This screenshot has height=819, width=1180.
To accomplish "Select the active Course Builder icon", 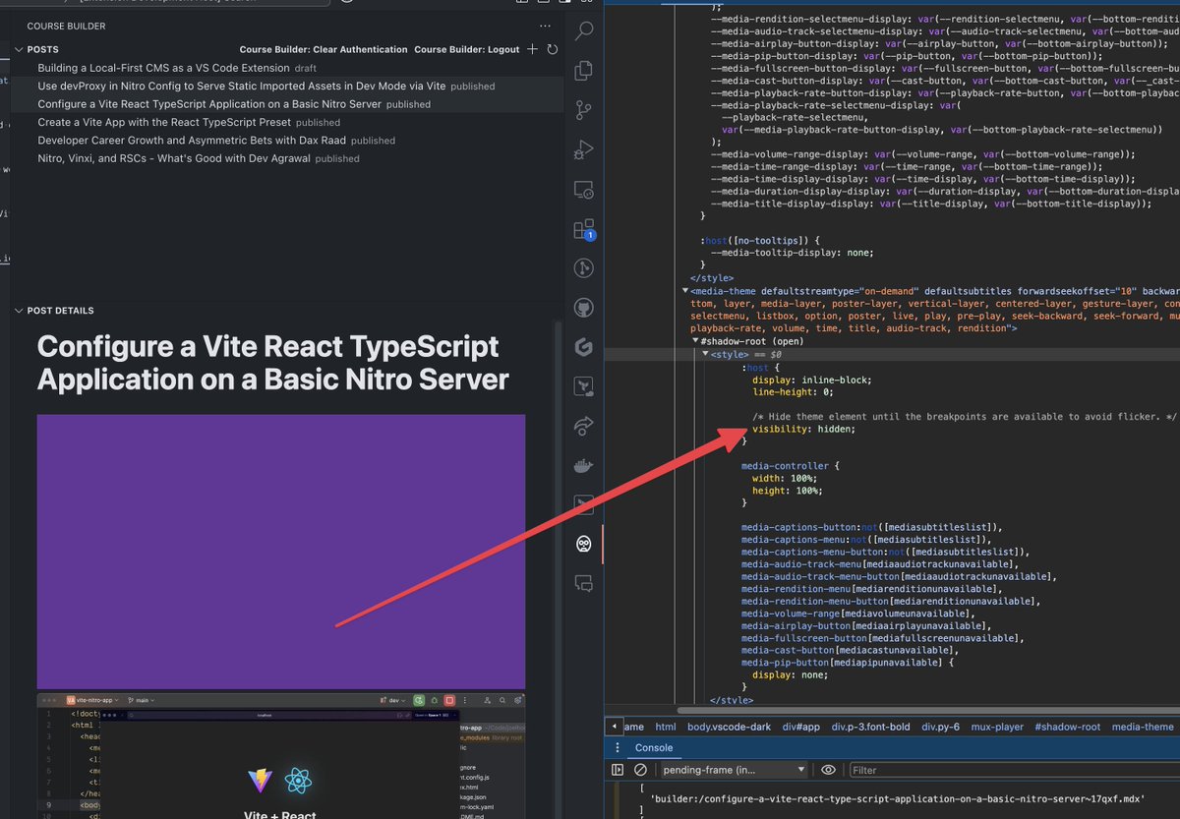I will click(x=584, y=544).
